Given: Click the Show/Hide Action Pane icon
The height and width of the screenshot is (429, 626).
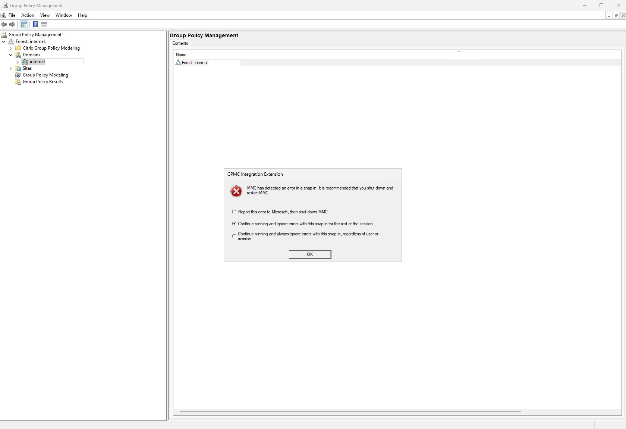Looking at the screenshot, I should 44,25.
